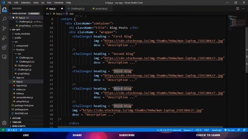Open the Extensions view icon
Image resolution: width=248 pixels, height=139 pixels.
4,47
